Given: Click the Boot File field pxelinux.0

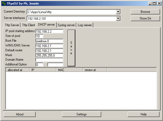Looking at the screenshot, I should [x=49, y=41].
